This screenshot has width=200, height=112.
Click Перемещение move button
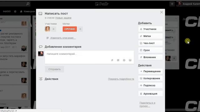tap(150, 71)
